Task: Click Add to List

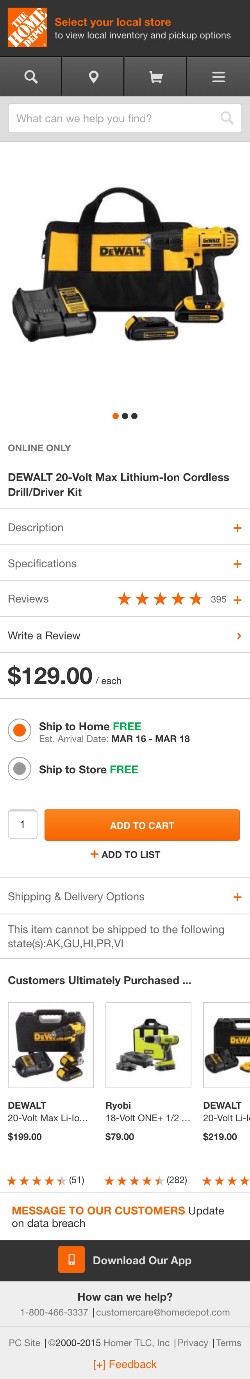Action: (125, 854)
